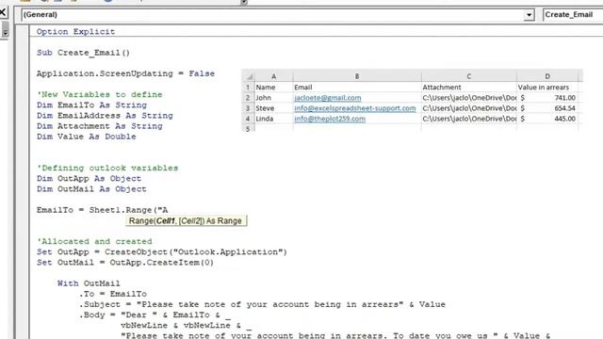This screenshot has height=339, width=603.
Task: Click the value cell 741.00
Action: pos(547,98)
